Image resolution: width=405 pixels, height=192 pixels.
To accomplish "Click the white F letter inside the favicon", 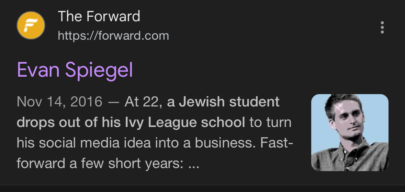I will (x=31, y=25).
